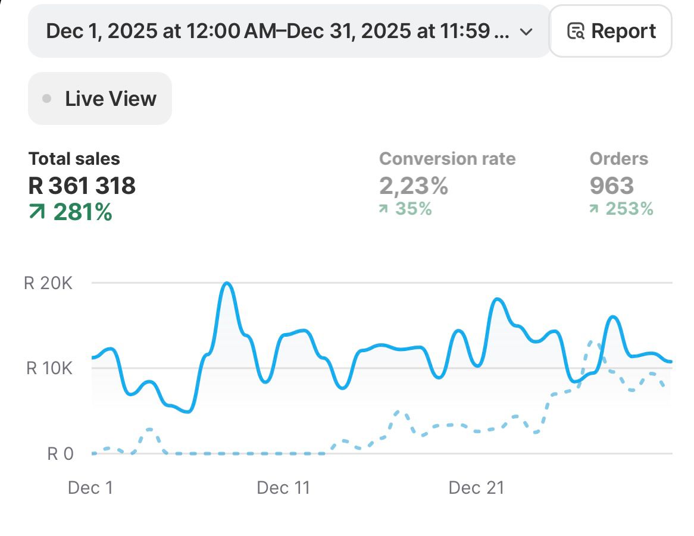Open the Report button
The height and width of the screenshot is (536, 694).
pyautogui.click(x=611, y=31)
